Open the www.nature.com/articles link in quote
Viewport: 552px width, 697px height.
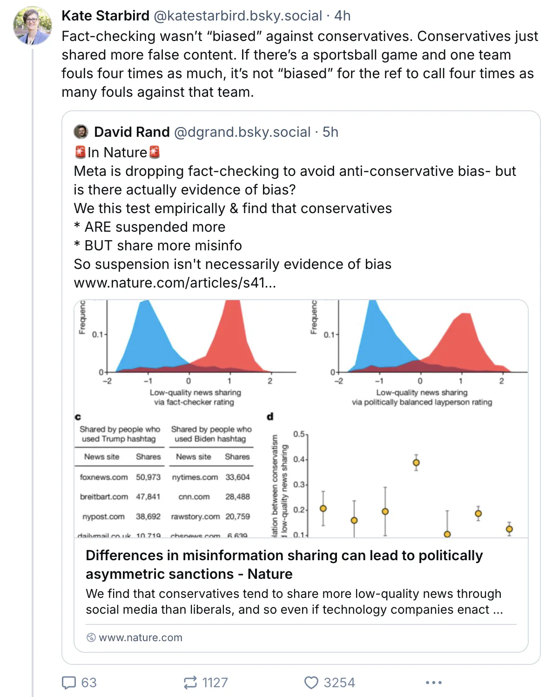click(175, 283)
